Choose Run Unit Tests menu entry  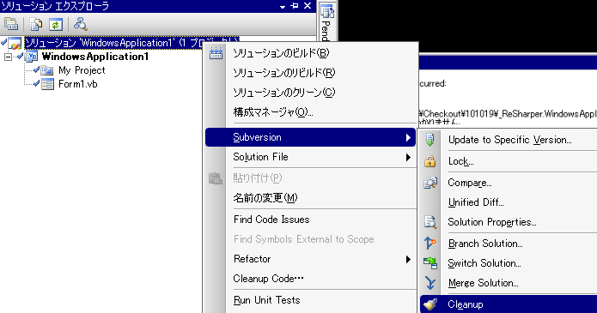[310, 300]
